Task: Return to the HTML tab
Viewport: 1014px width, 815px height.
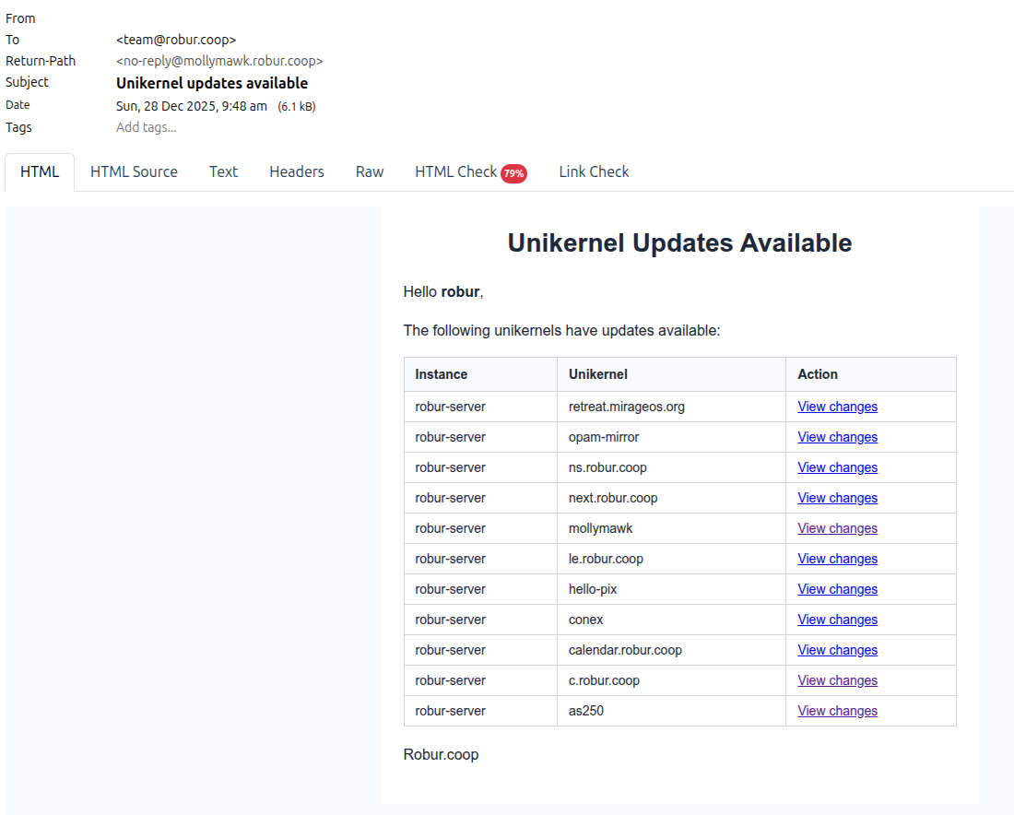Action: tap(40, 171)
